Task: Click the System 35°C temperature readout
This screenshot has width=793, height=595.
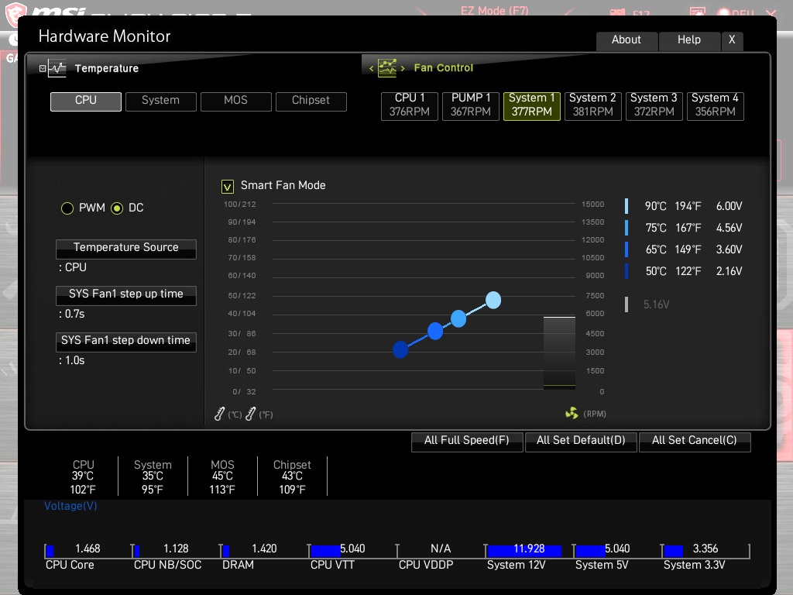Action: [x=153, y=476]
